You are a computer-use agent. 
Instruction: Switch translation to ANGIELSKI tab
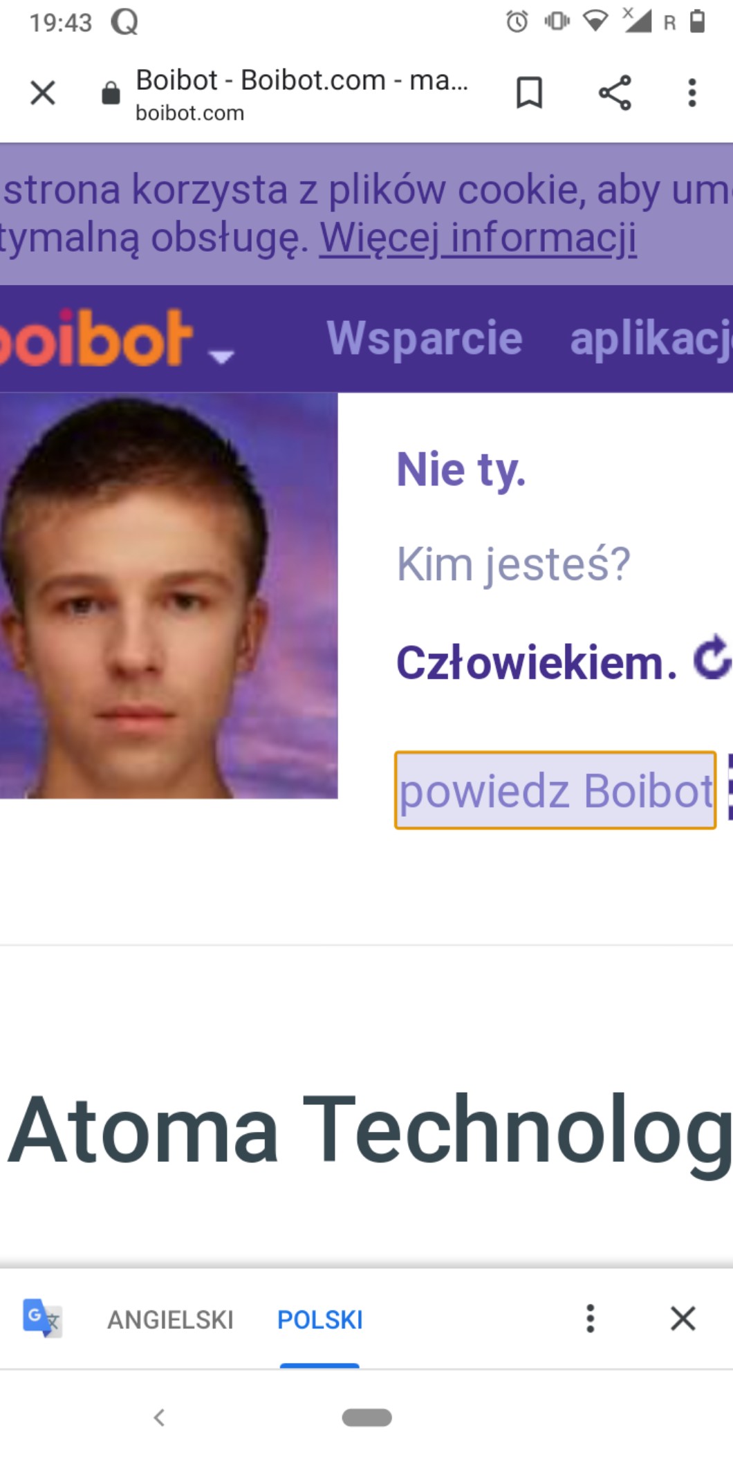click(170, 1319)
